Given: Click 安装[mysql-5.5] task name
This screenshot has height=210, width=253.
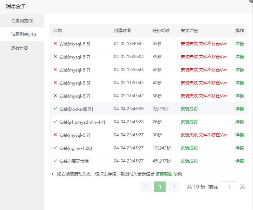Looking at the screenshot, I should coord(75,44).
